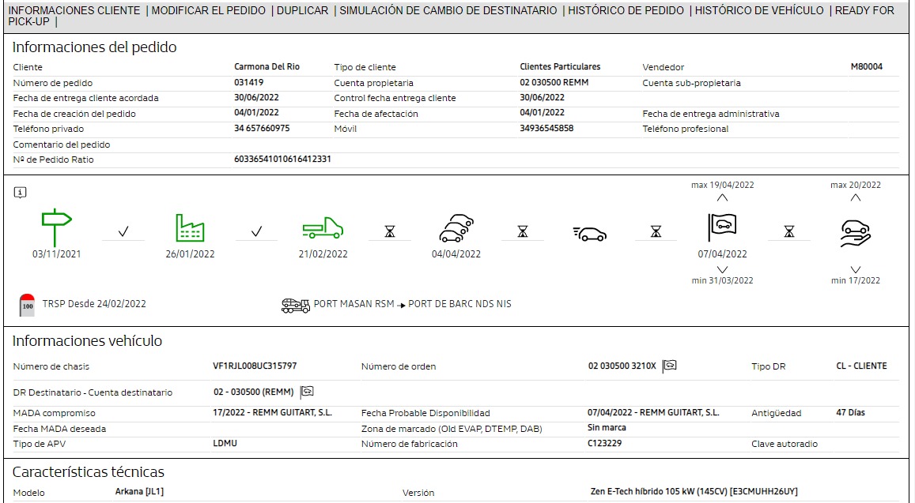Viewport: 915px width, 503px height.
Task: Open SIMULACIÓN DE CAMBIO DE DESTINATARIO
Action: [x=448, y=10]
